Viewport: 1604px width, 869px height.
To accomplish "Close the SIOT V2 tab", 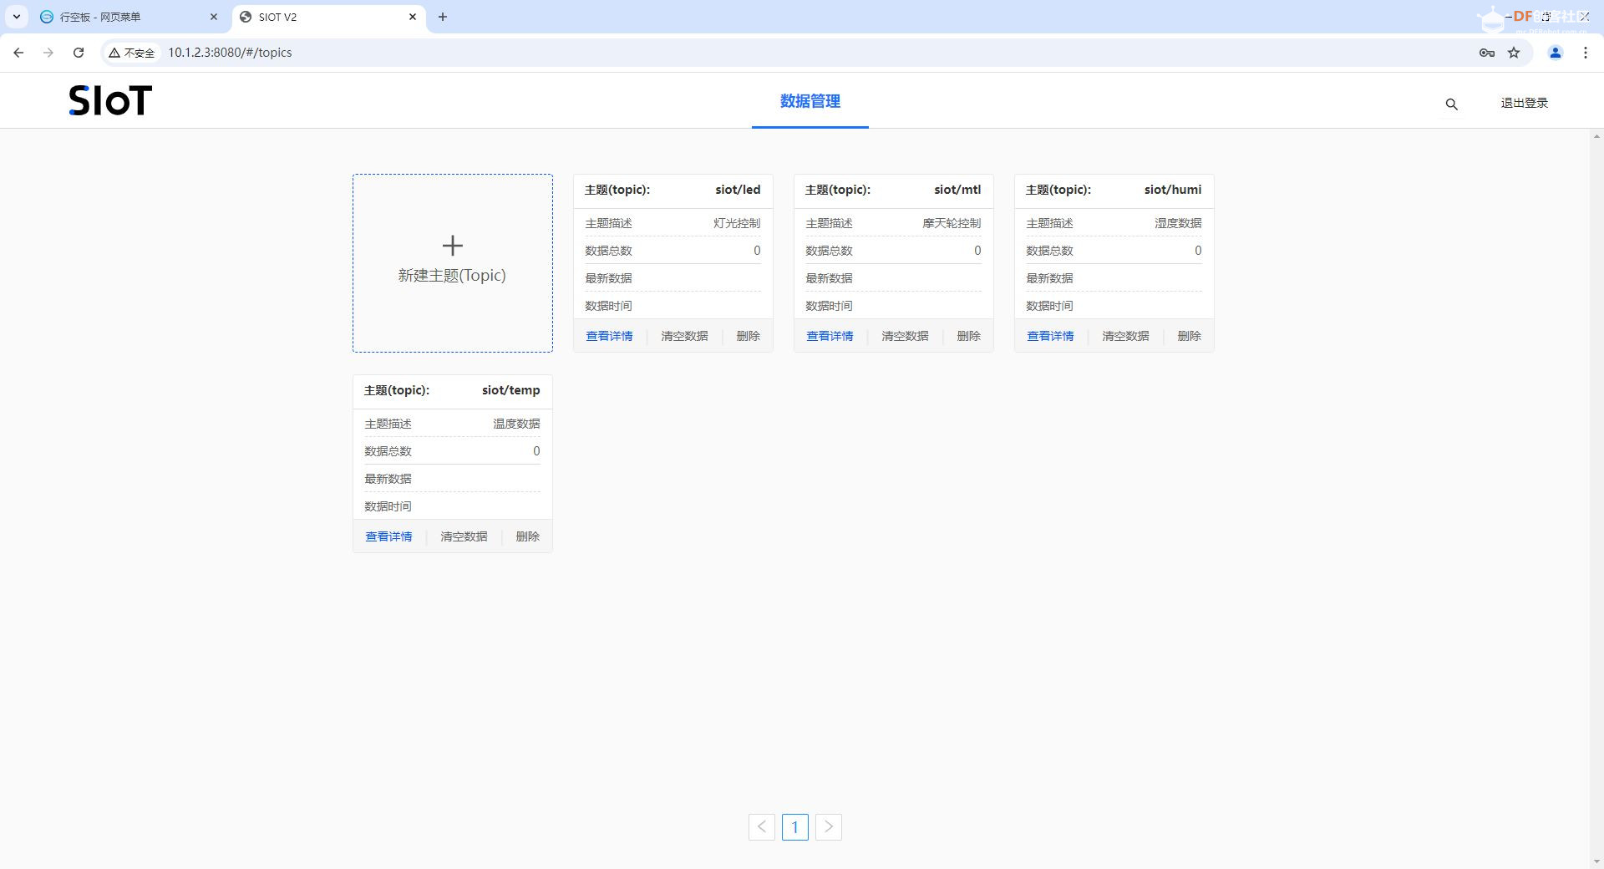I will (413, 17).
